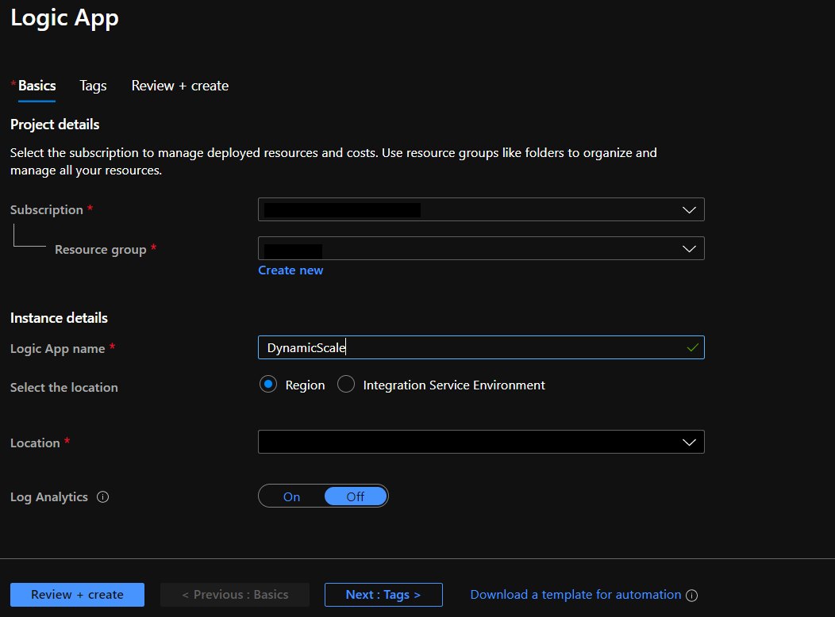The height and width of the screenshot is (617, 835).
Task: Go to the Review + create tab
Action: click(x=180, y=86)
